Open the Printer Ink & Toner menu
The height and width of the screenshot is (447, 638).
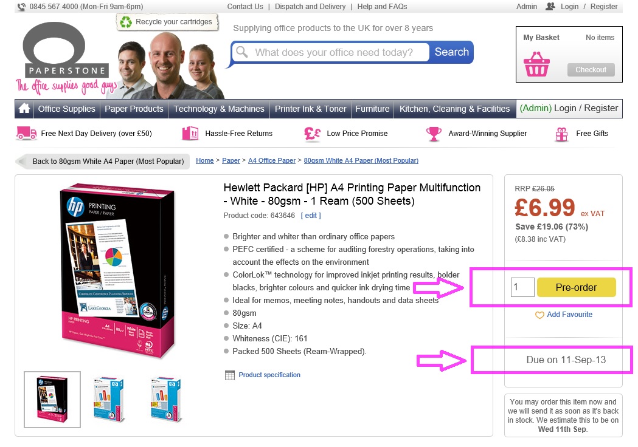coord(310,109)
